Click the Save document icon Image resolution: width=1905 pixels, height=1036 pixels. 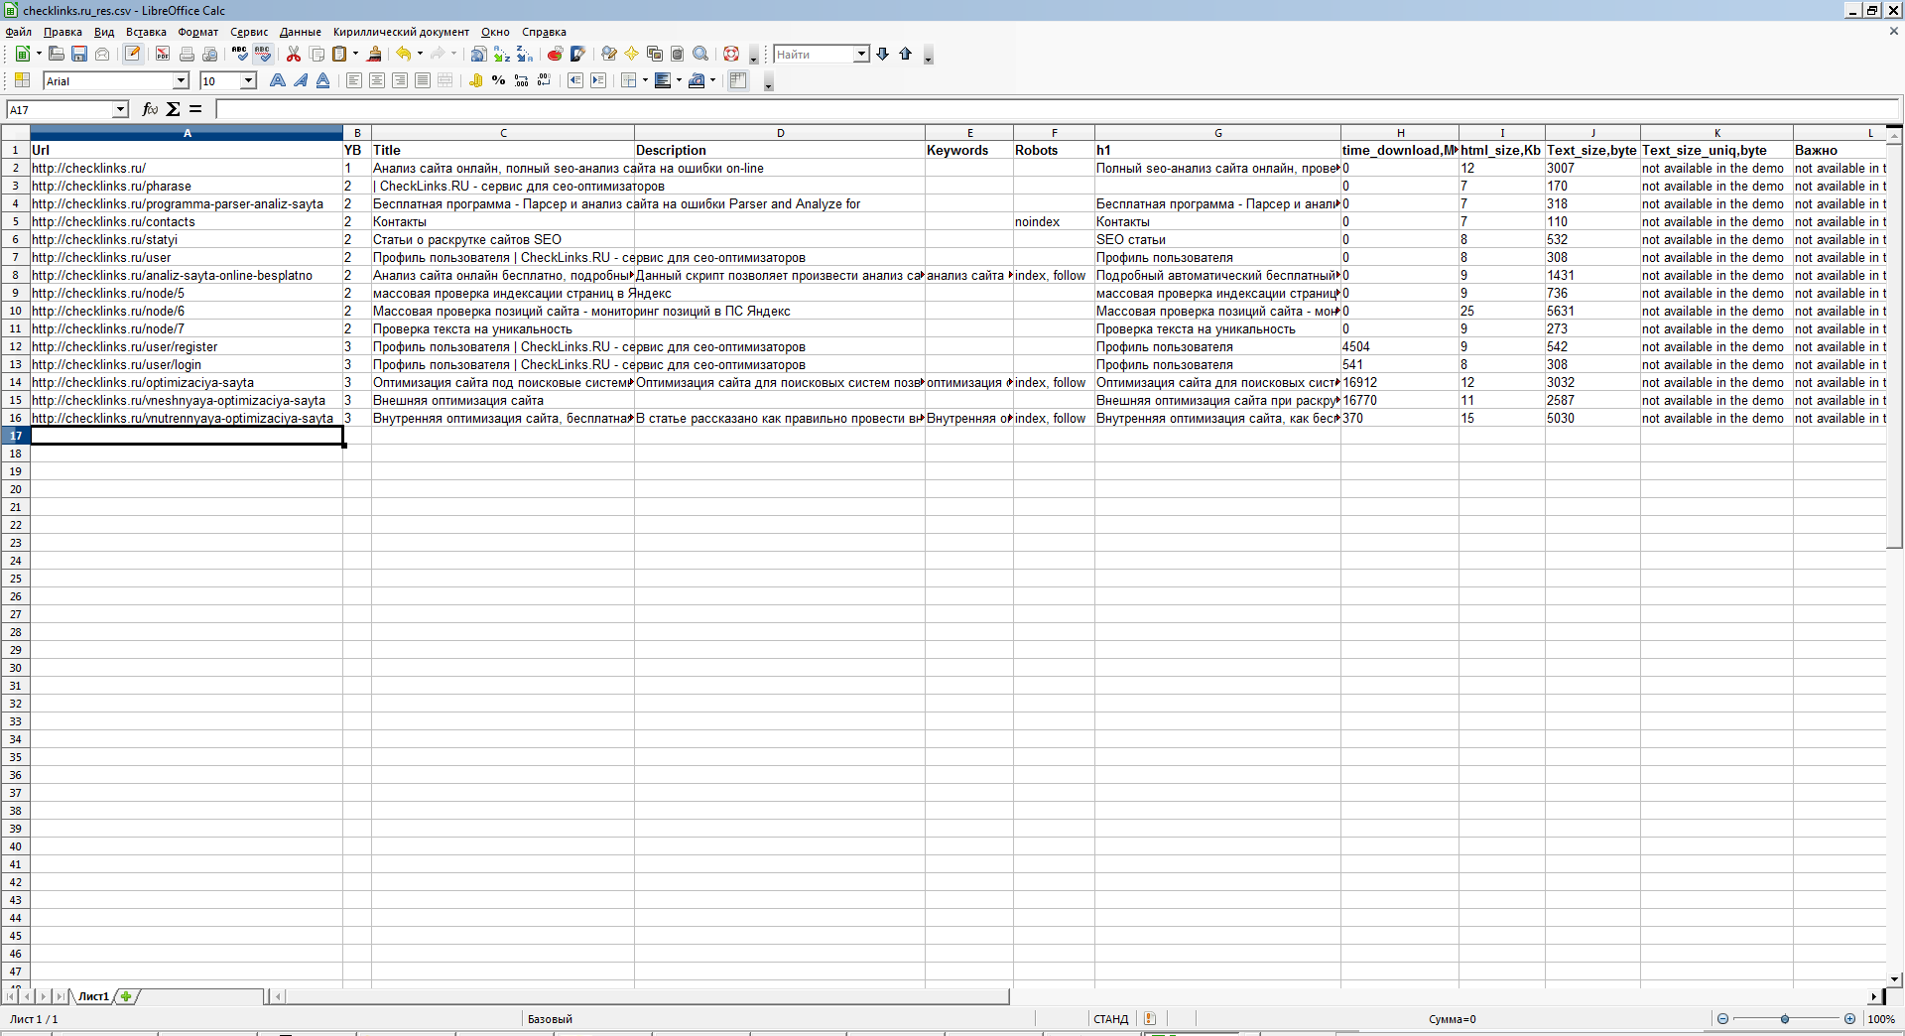[79, 55]
